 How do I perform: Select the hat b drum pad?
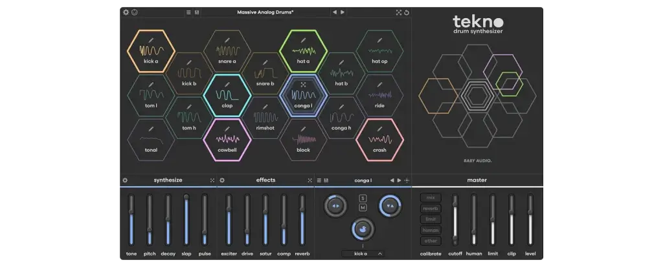tap(341, 74)
